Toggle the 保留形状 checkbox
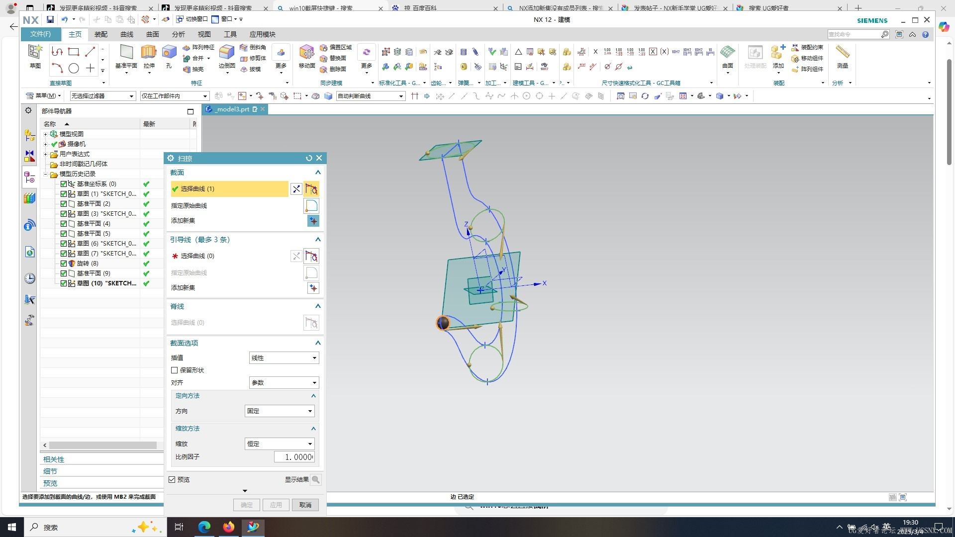This screenshot has width=955, height=537. [174, 370]
